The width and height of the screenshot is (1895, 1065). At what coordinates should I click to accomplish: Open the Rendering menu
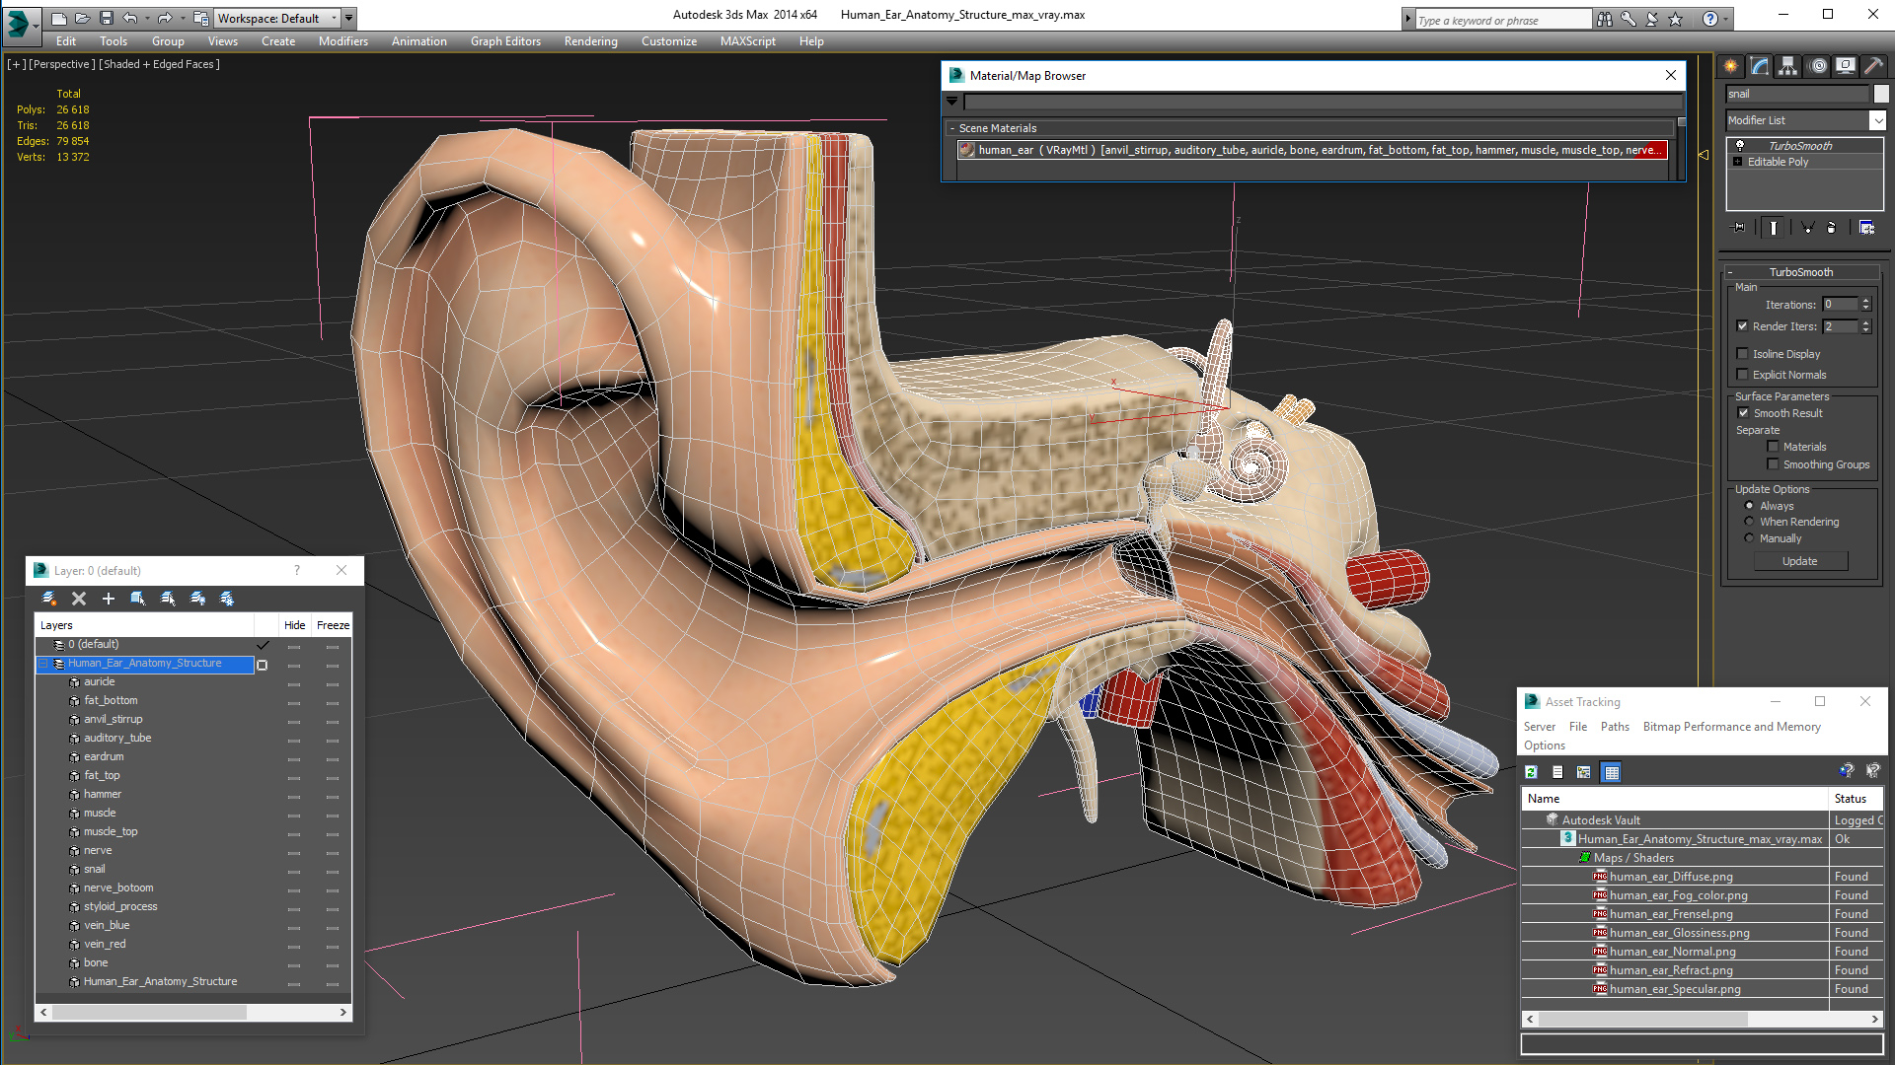click(590, 41)
